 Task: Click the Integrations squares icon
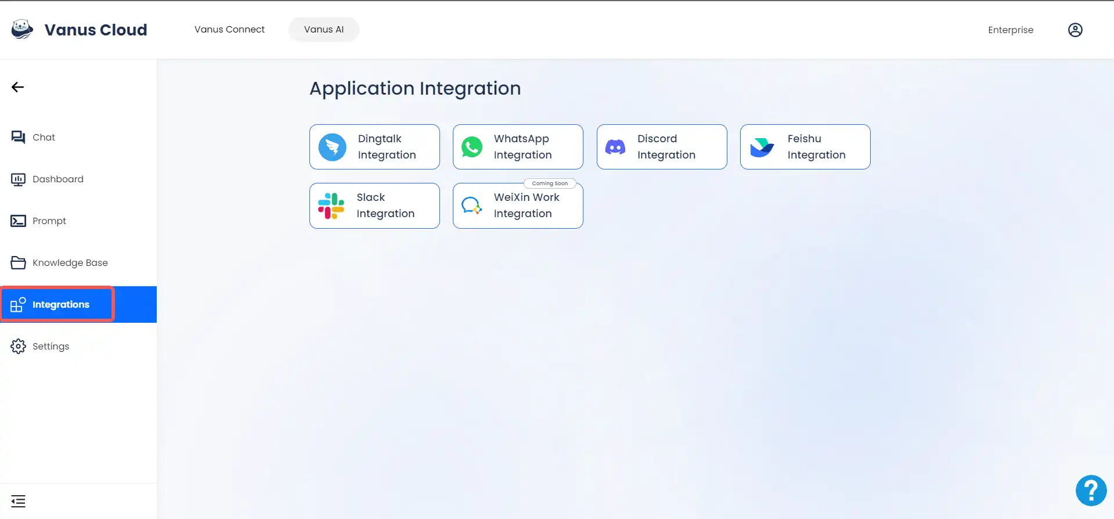(18, 304)
